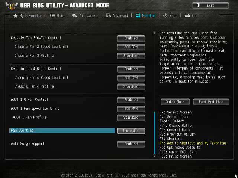Change Fan Overtime 1 minutes value
Viewport: 238px width, 178px height.
[x=131, y=131]
